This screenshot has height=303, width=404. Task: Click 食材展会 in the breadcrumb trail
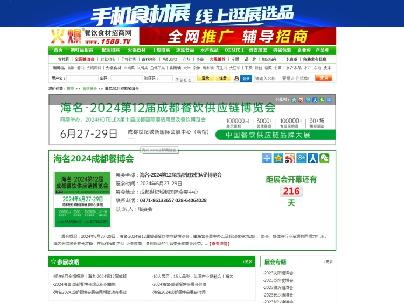tap(89, 89)
